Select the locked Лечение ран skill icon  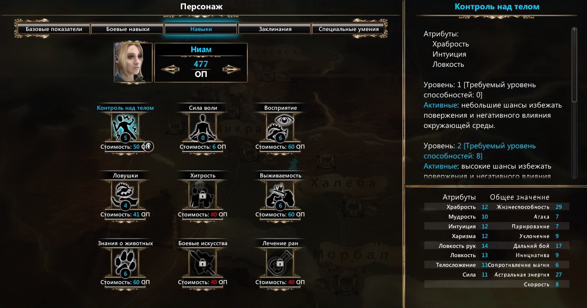(x=280, y=262)
